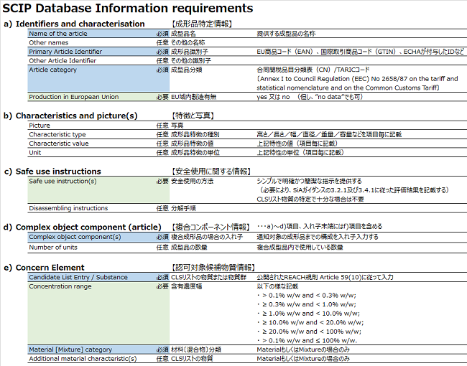Click the '【安全使用に関する情報】' heading
The width and height of the screenshot is (467, 366).
click(x=211, y=172)
